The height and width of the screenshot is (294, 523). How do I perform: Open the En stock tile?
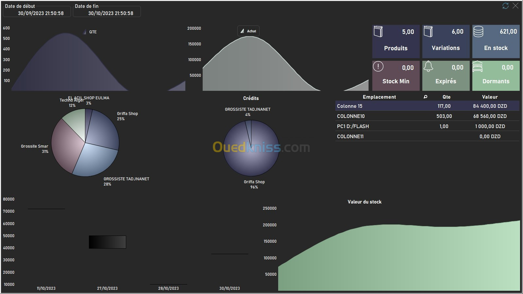[496, 41]
